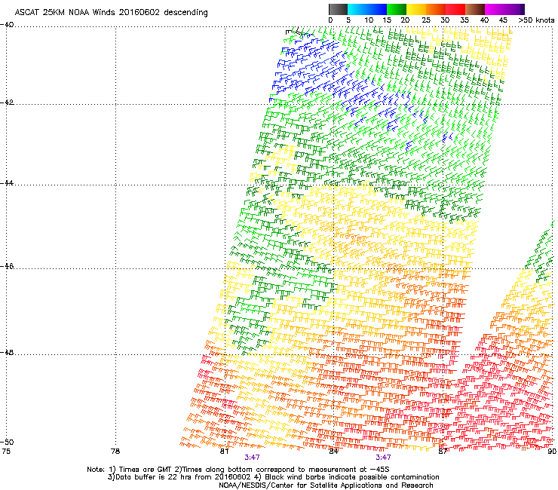Viewport: 558px width, 490px height.
Task: Select the '-42' latitude axis label
Action: (7, 103)
